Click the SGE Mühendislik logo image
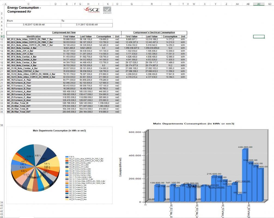 click(x=92, y=10)
